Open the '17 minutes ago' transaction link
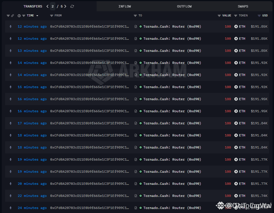This screenshot has width=274, height=213. 32,123
